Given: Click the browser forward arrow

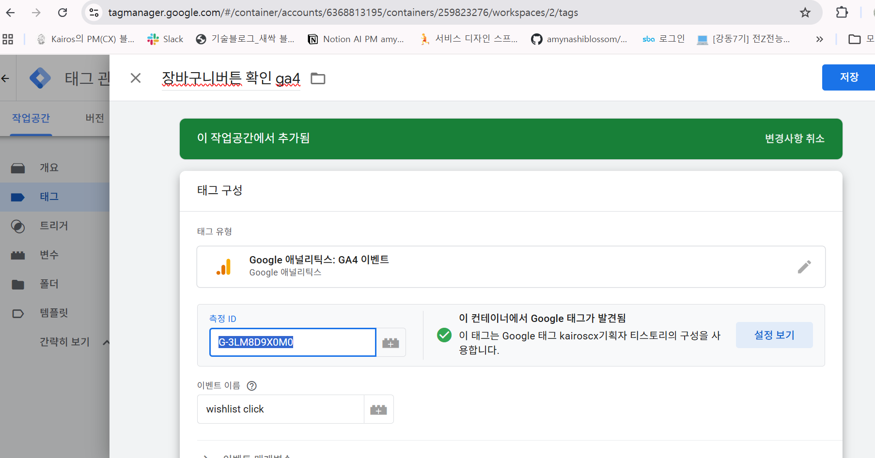Looking at the screenshot, I should (x=36, y=13).
